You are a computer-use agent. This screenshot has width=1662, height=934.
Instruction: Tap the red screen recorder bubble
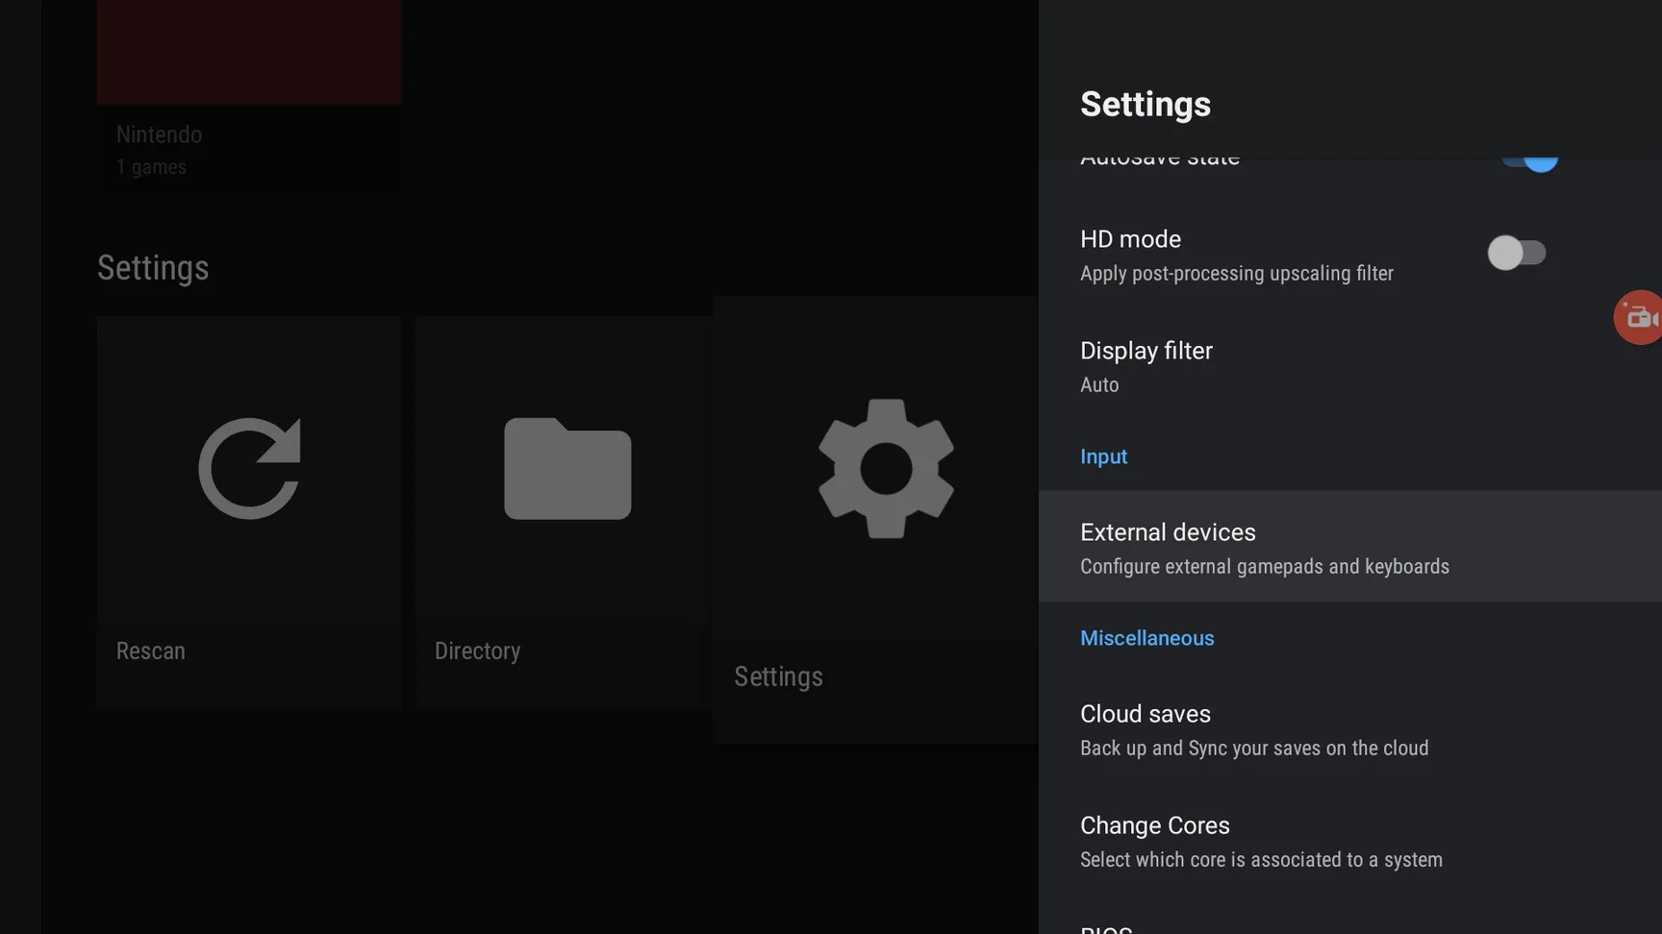pos(1638,317)
